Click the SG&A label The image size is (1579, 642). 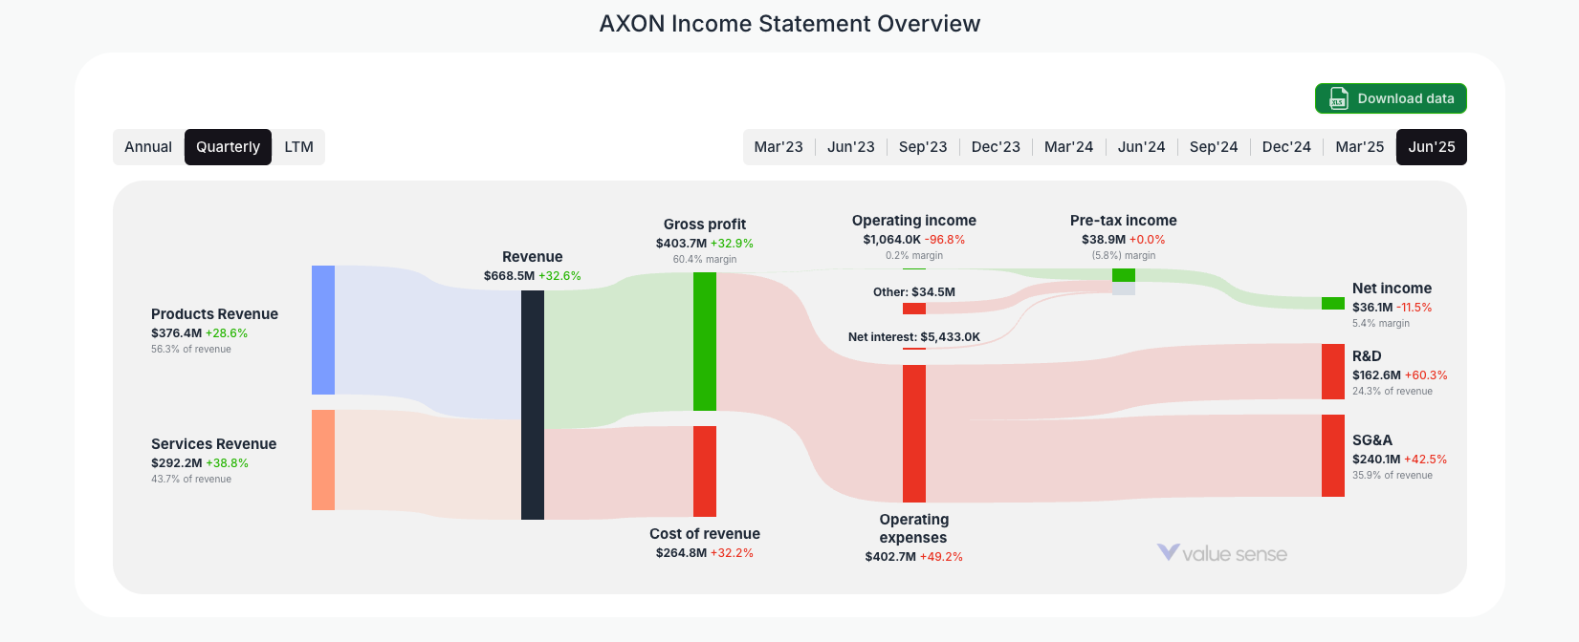coord(1372,440)
